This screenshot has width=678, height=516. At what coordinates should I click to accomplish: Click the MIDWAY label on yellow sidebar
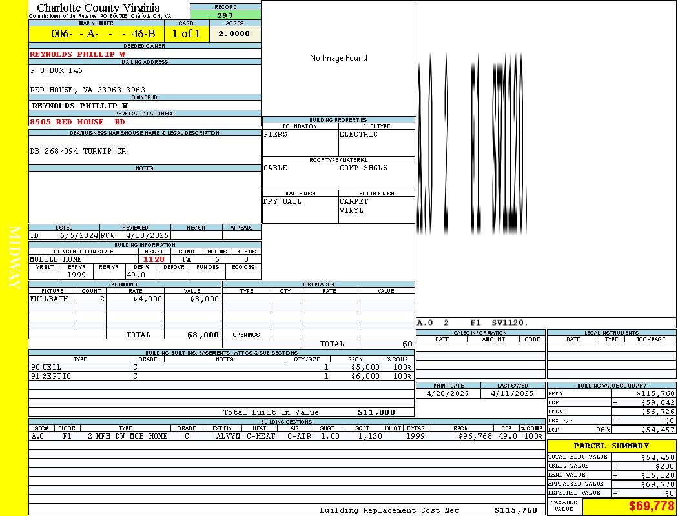click(x=14, y=258)
